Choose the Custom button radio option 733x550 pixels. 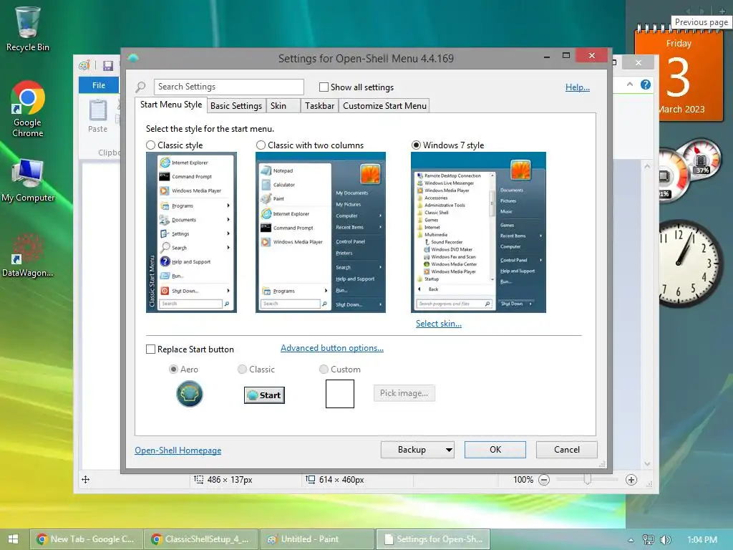pos(324,369)
